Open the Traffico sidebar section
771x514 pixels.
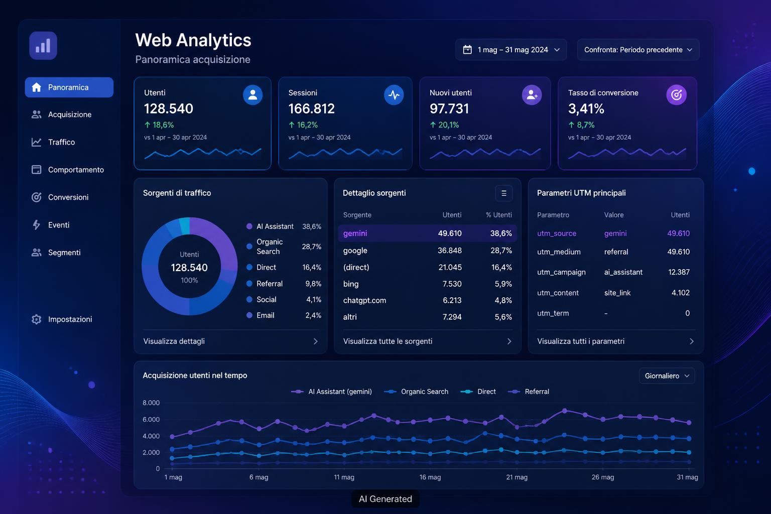pyautogui.click(x=69, y=142)
